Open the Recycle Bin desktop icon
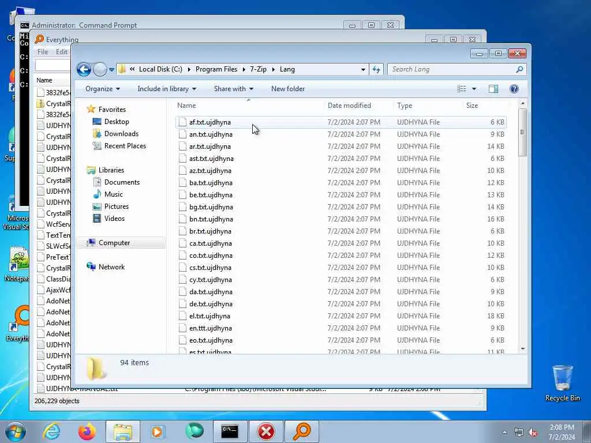This screenshot has width=591, height=443. tap(562, 383)
